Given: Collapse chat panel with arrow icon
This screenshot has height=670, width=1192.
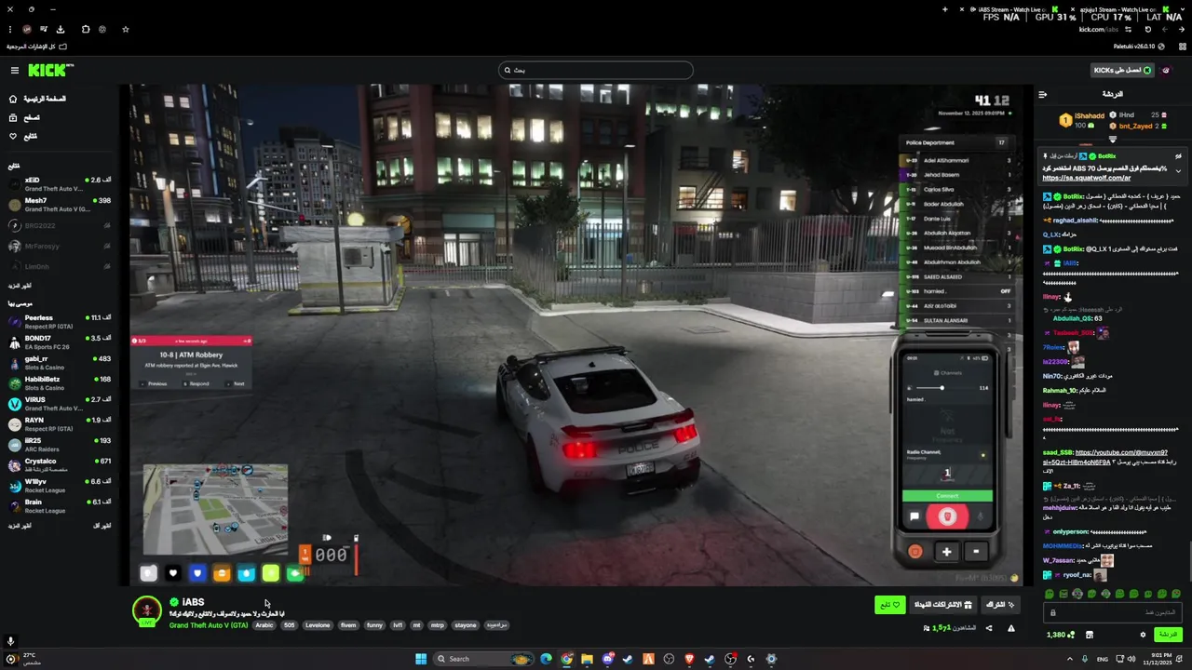Looking at the screenshot, I should 1043,94.
